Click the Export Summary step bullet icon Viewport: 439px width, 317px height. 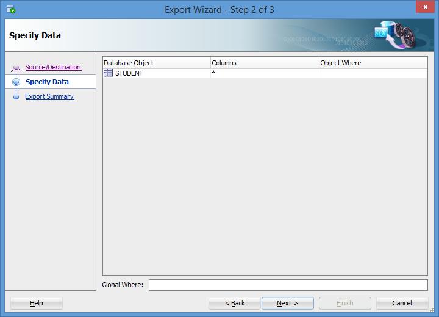[x=16, y=96]
